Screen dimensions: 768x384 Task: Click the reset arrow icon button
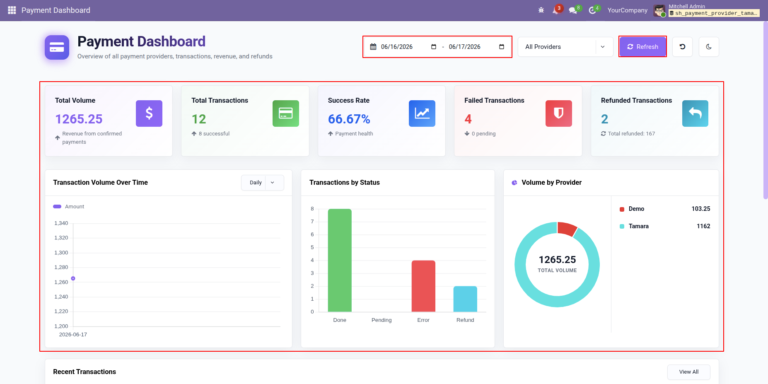[x=682, y=47]
